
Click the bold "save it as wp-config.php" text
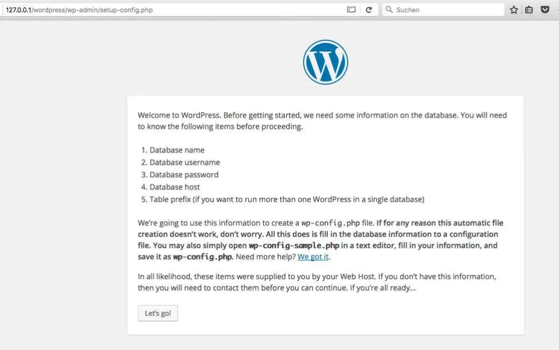[x=185, y=257]
